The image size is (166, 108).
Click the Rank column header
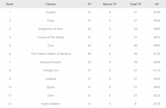(x=10, y=4)
